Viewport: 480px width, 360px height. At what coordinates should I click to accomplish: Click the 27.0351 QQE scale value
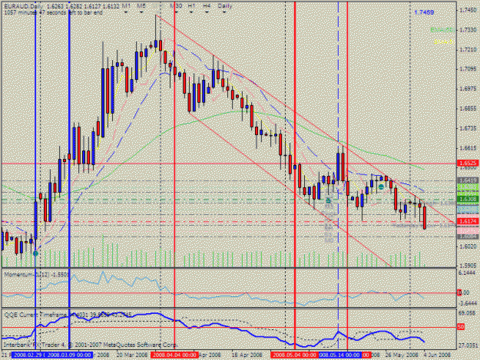click(x=468, y=345)
